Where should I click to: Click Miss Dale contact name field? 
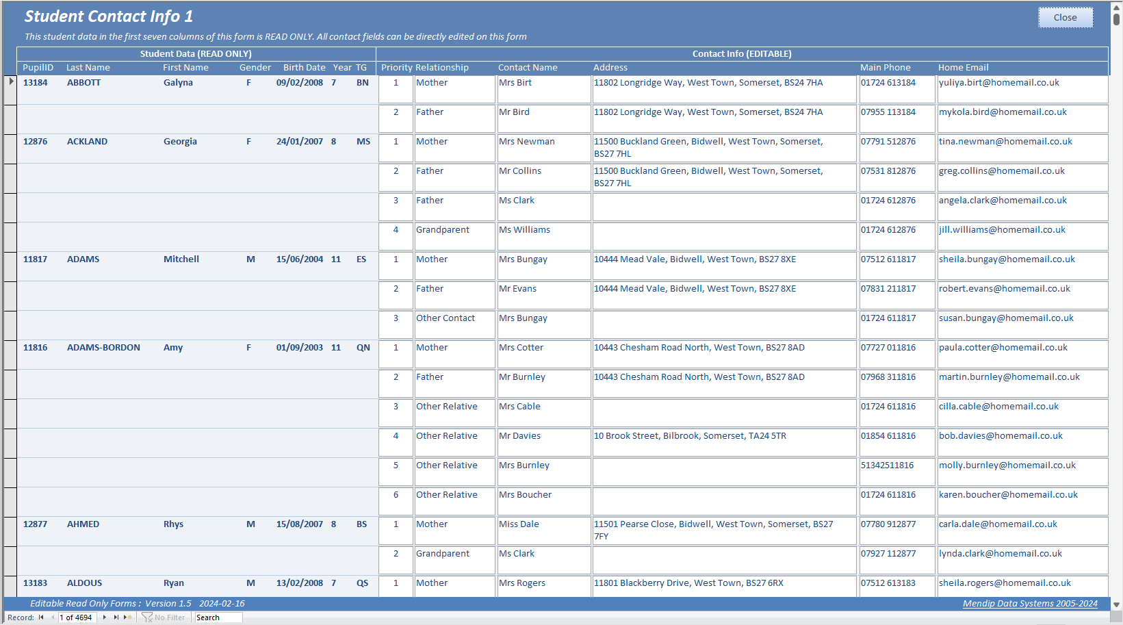[544, 531]
